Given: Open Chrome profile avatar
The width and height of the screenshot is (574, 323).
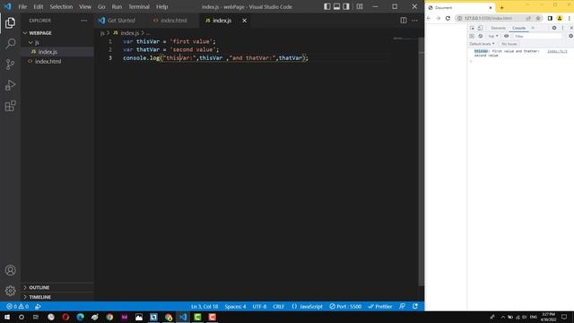Looking at the screenshot, I should click(x=560, y=18).
